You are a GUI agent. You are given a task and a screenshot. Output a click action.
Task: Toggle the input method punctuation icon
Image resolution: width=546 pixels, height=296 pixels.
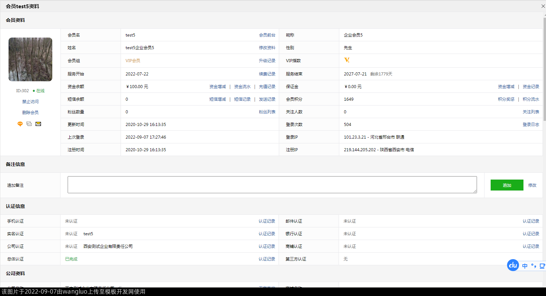coord(533,266)
